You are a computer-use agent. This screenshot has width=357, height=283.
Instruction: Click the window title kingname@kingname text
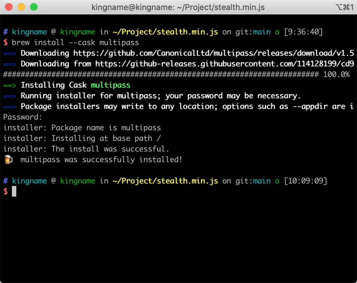(178, 7)
